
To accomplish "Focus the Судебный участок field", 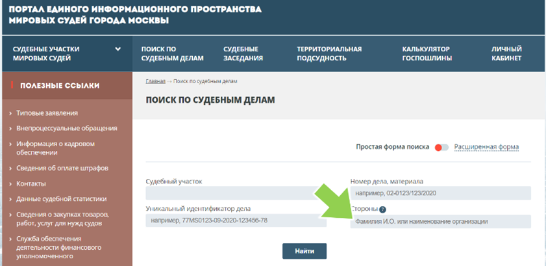I will 236,193.
